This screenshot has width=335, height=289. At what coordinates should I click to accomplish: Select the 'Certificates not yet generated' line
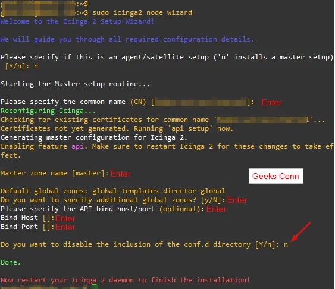click(117, 128)
